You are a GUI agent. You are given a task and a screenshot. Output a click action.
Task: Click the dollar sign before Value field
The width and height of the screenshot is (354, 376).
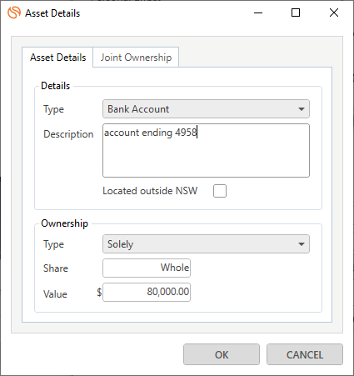[x=99, y=293]
